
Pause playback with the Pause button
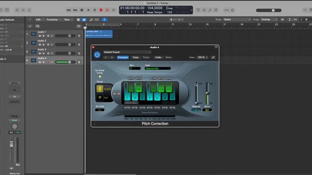pos(95,10)
